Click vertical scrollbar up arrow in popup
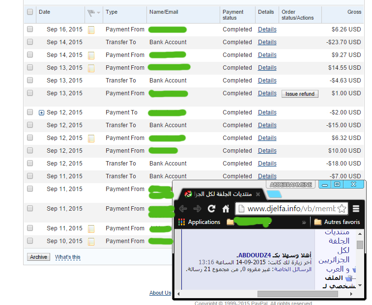Image resolution: width=372 pixels, height=305 pixels. (x=360, y=234)
